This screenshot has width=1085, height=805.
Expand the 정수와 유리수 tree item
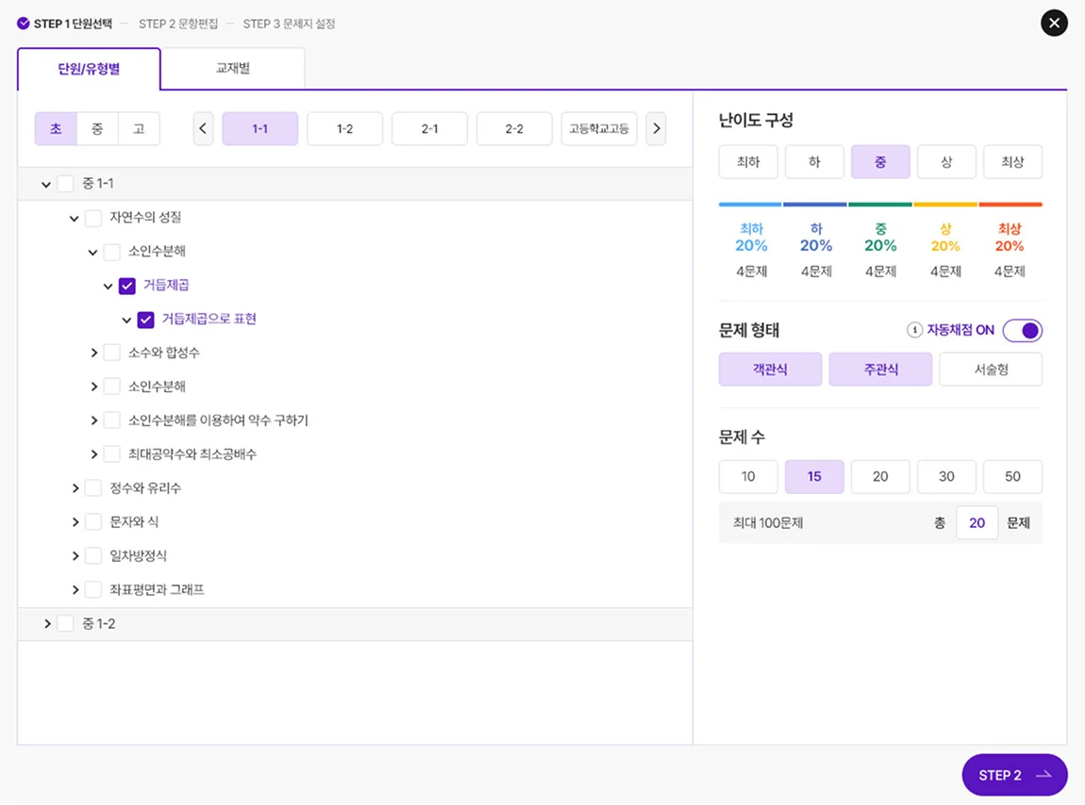[76, 487]
